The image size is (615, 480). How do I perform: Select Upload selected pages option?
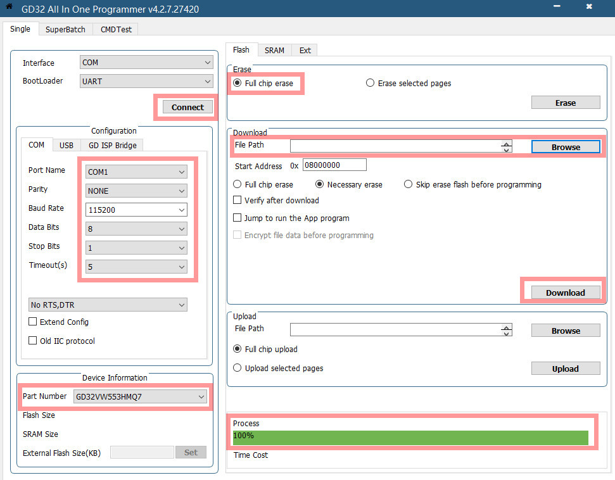pos(238,368)
